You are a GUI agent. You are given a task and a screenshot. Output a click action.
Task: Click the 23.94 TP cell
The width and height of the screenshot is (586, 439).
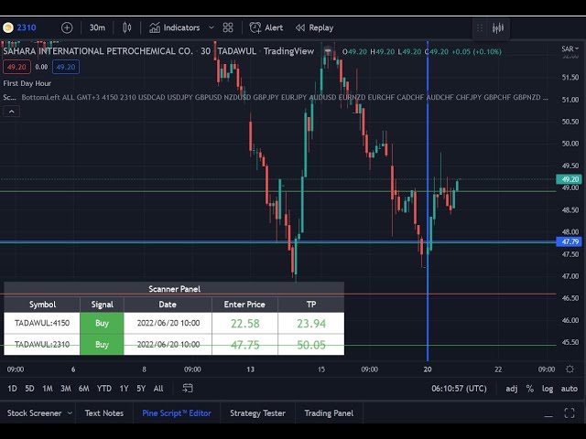coord(311,323)
